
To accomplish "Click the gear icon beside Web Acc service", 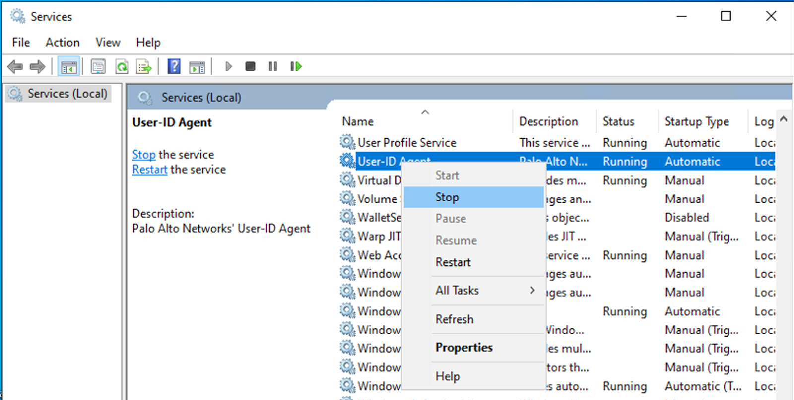I will (x=347, y=255).
